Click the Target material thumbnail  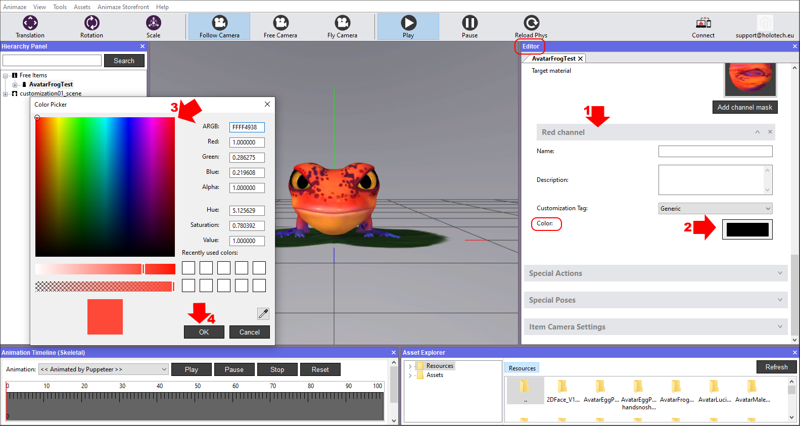point(750,80)
